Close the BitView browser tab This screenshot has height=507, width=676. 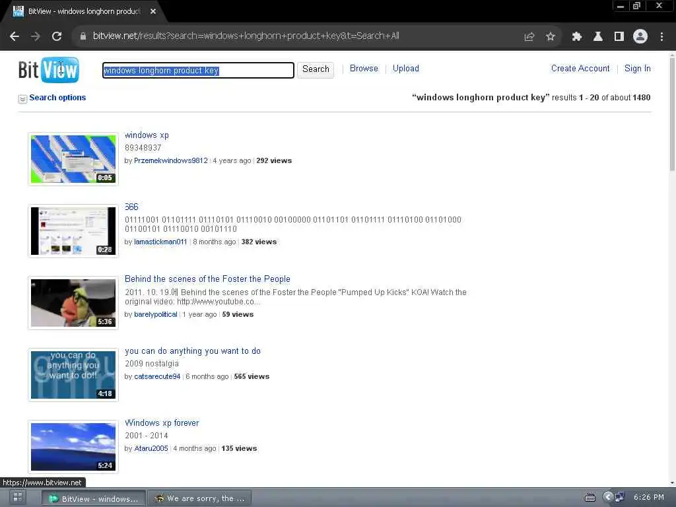[153, 11]
